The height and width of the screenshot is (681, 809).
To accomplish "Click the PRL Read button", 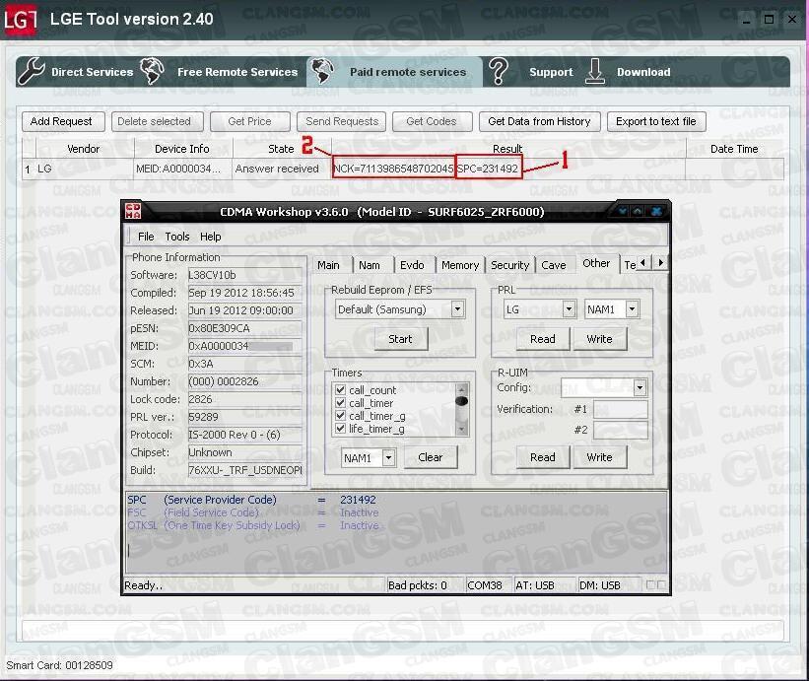I will pyautogui.click(x=543, y=339).
